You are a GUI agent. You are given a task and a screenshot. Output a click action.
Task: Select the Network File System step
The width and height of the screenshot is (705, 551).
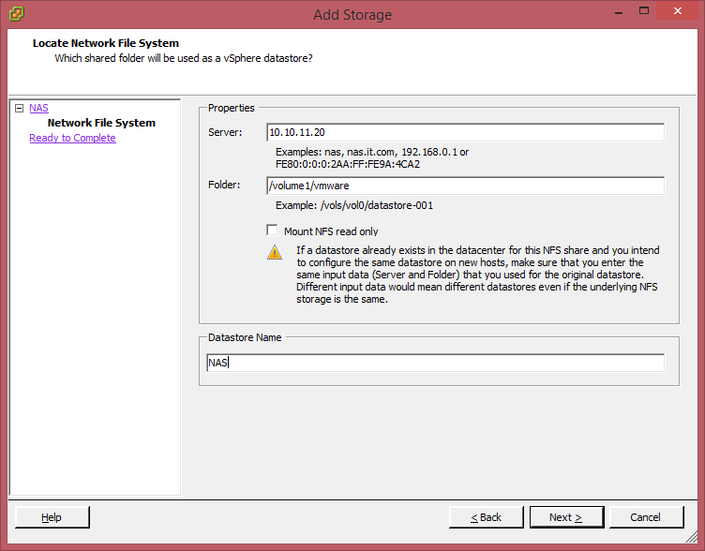pyautogui.click(x=101, y=123)
